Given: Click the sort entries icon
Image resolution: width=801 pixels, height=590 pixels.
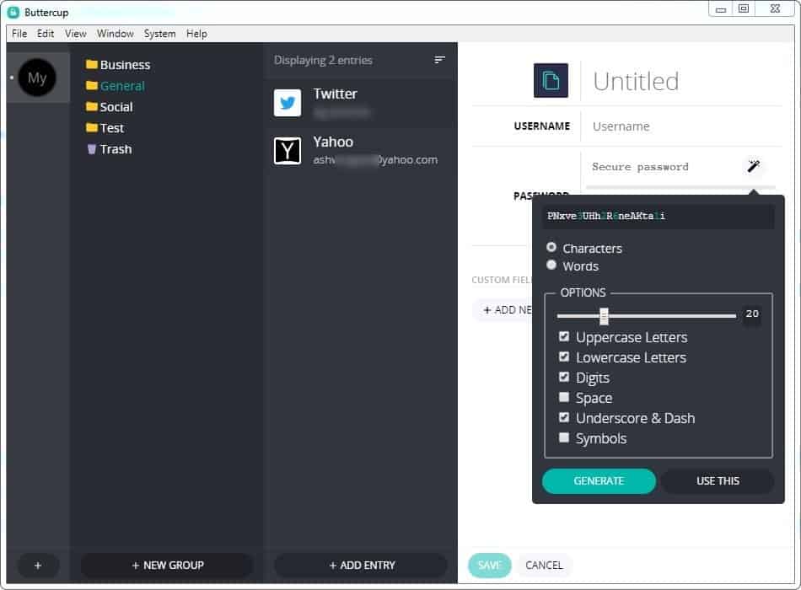Looking at the screenshot, I should pyautogui.click(x=439, y=60).
